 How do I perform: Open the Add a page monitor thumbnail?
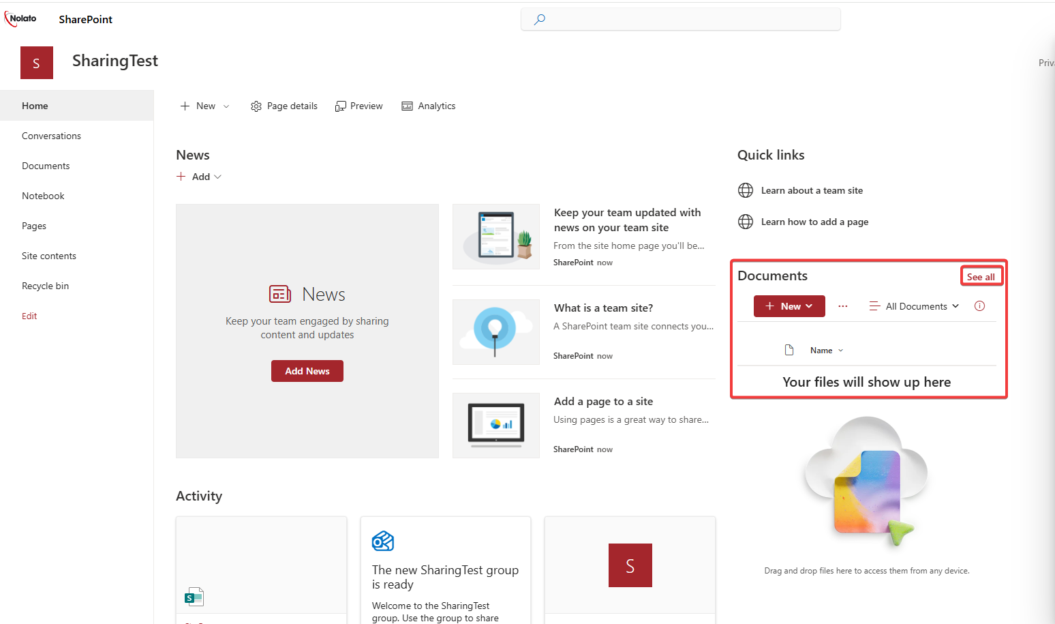tap(496, 426)
